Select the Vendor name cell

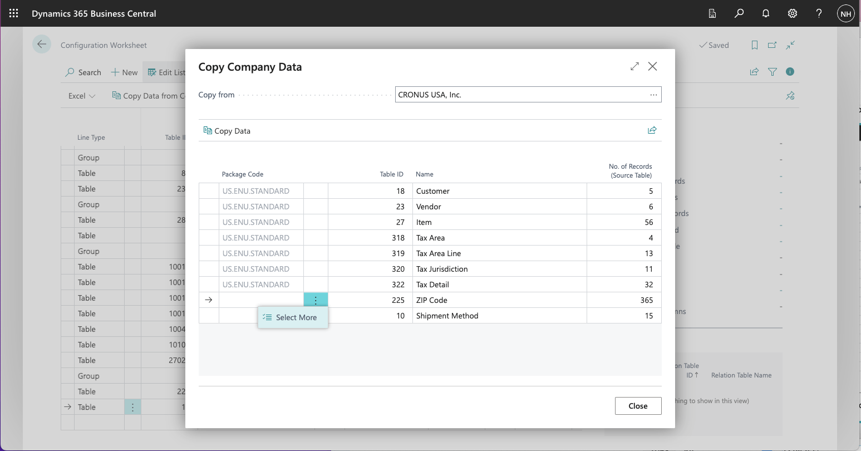coord(499,207)
